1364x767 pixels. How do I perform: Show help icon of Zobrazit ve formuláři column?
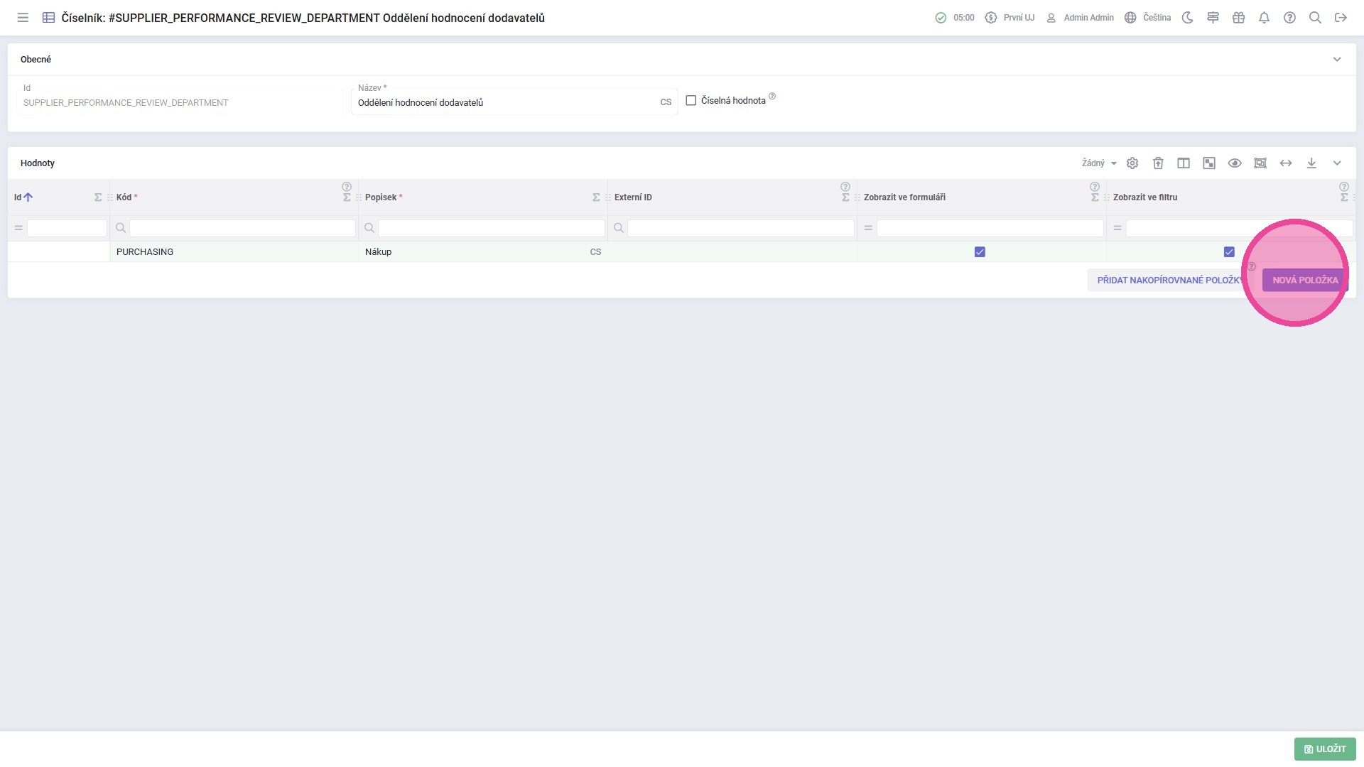coord(1095,187)
